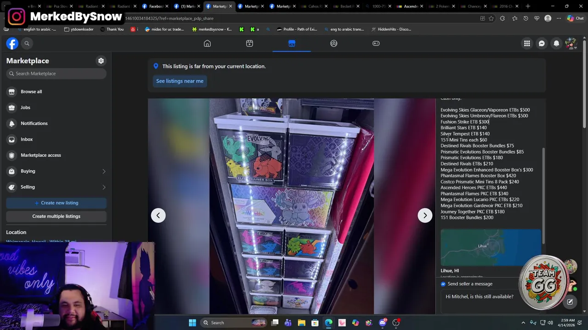Show the next listing photo
The height and width of the screenshot is (330, 588).
(x=425, y=215)
